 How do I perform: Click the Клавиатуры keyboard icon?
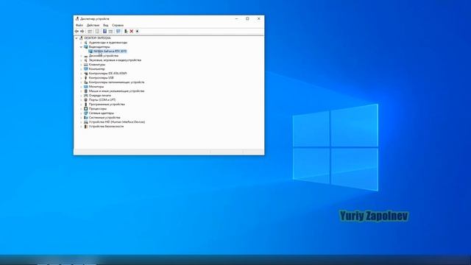tap(86, 65)
